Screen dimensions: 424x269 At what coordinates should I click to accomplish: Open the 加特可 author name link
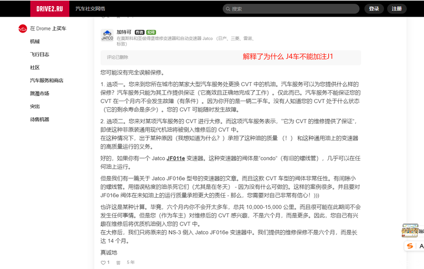point(124,32)
